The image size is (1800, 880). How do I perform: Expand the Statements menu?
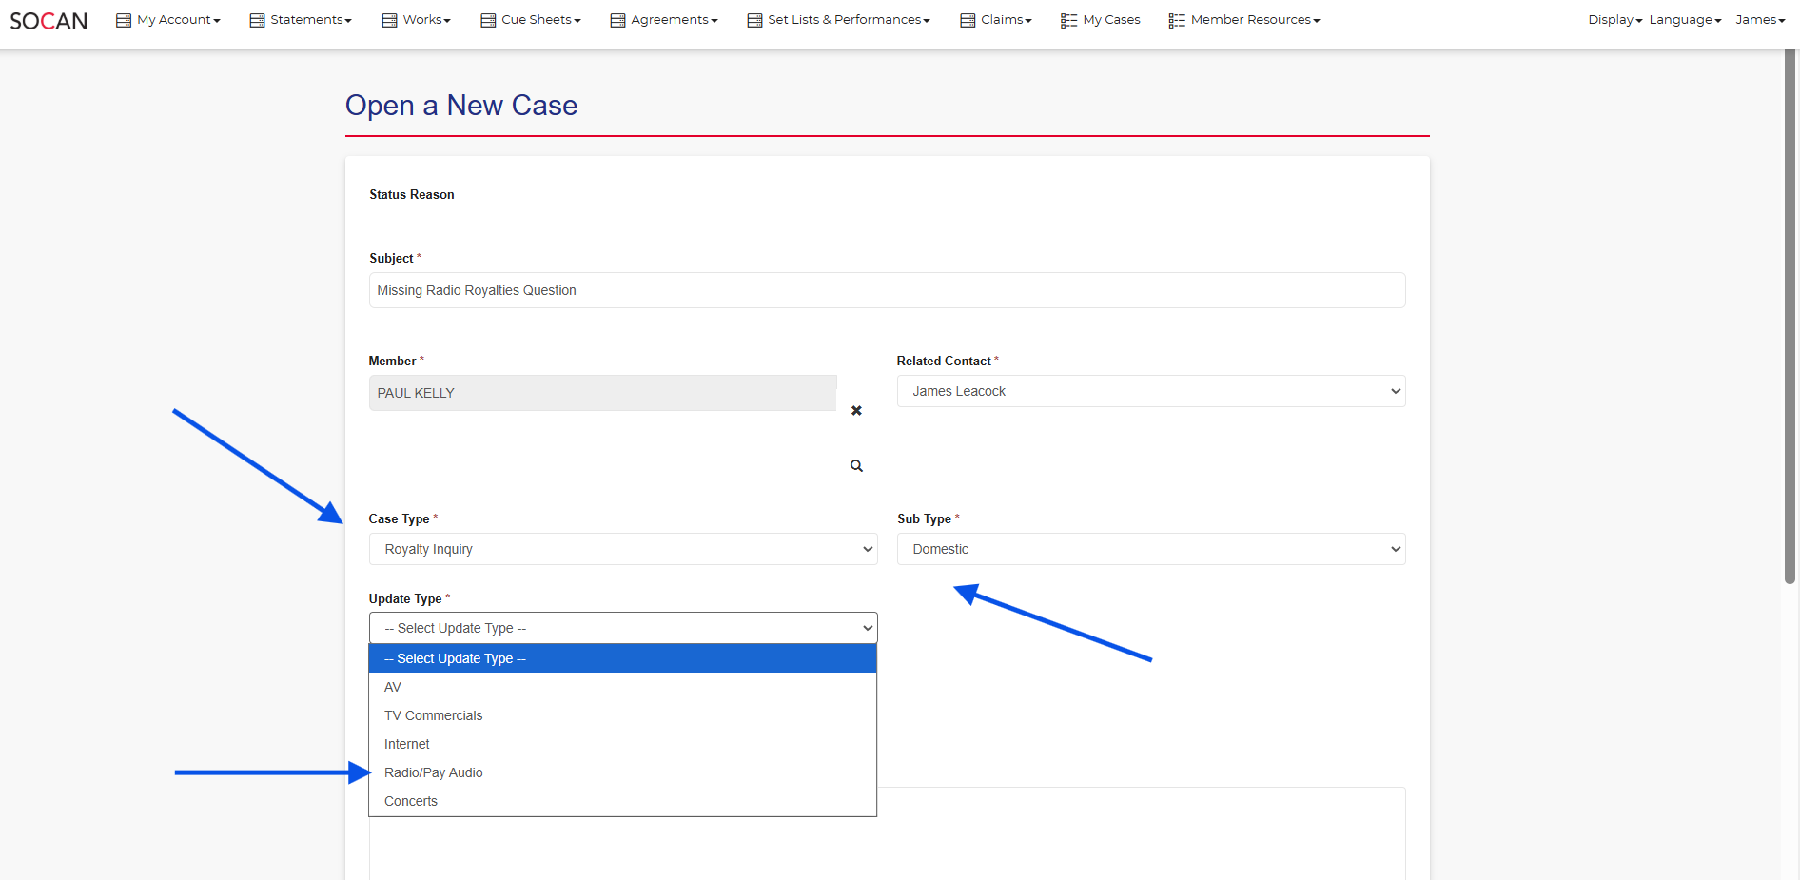pos(301,20)
